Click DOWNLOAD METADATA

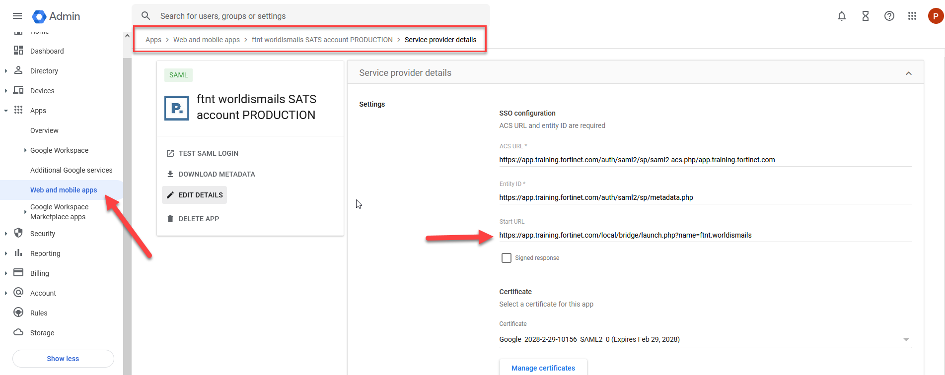tap(211, 174)
